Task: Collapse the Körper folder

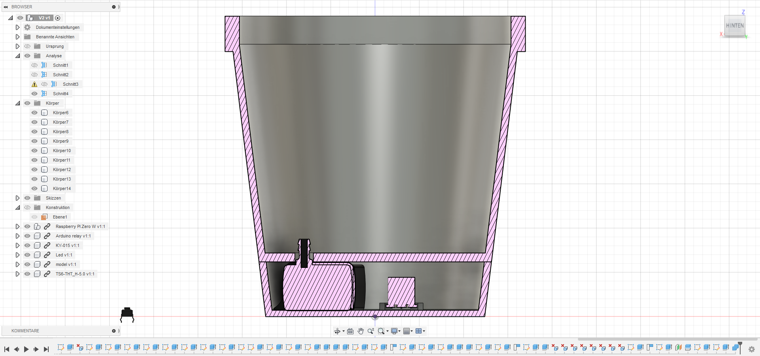Action: tap(17, 103)
